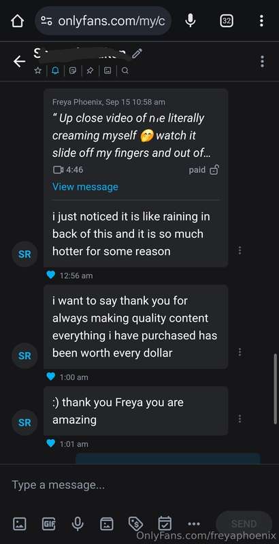Toggle the pin conversation icon
The height and width of the screenshot is (544, 279).
click(90, 71)
